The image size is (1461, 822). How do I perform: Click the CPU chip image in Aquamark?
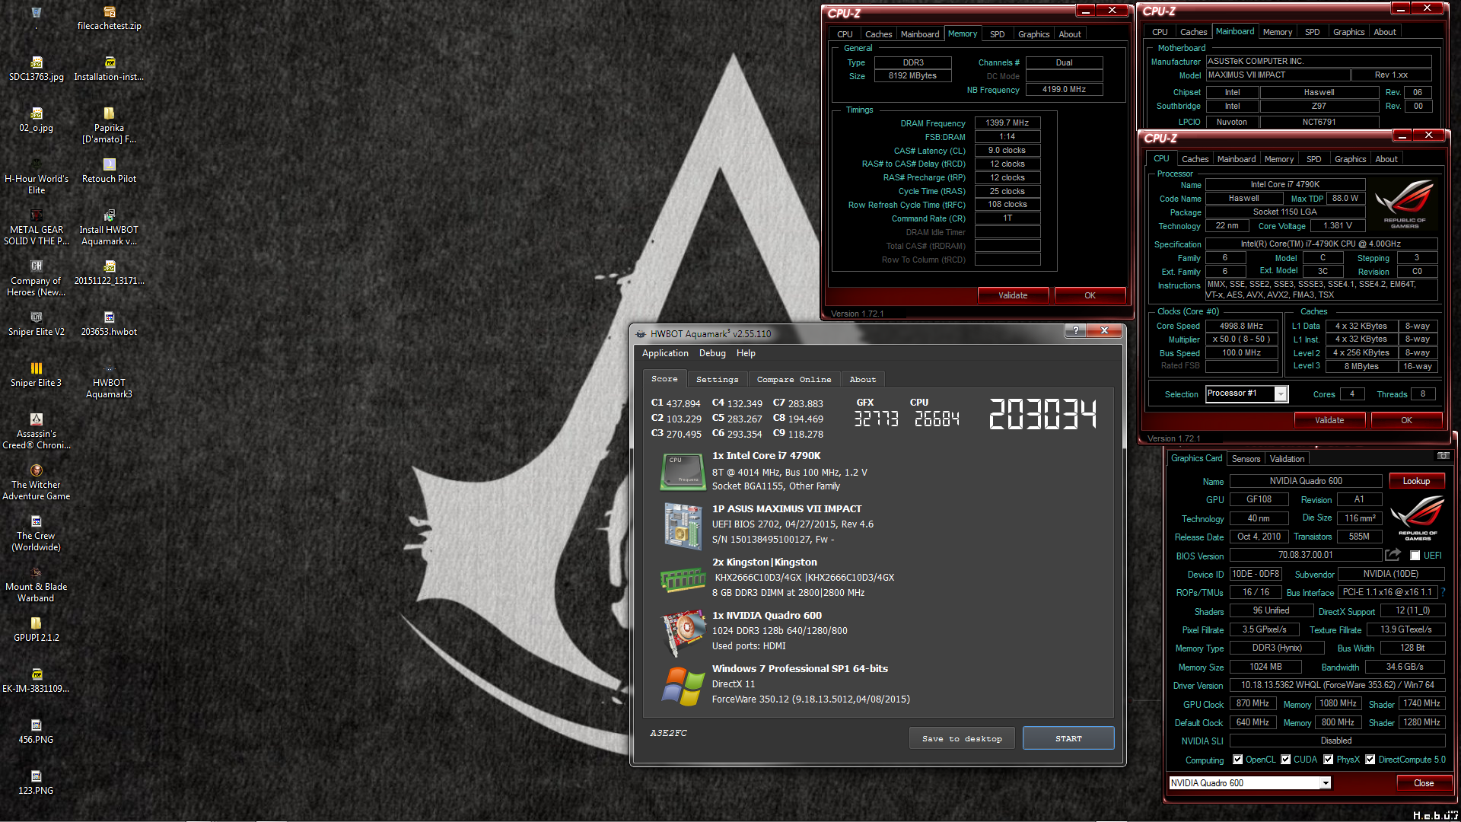[683, 471]
